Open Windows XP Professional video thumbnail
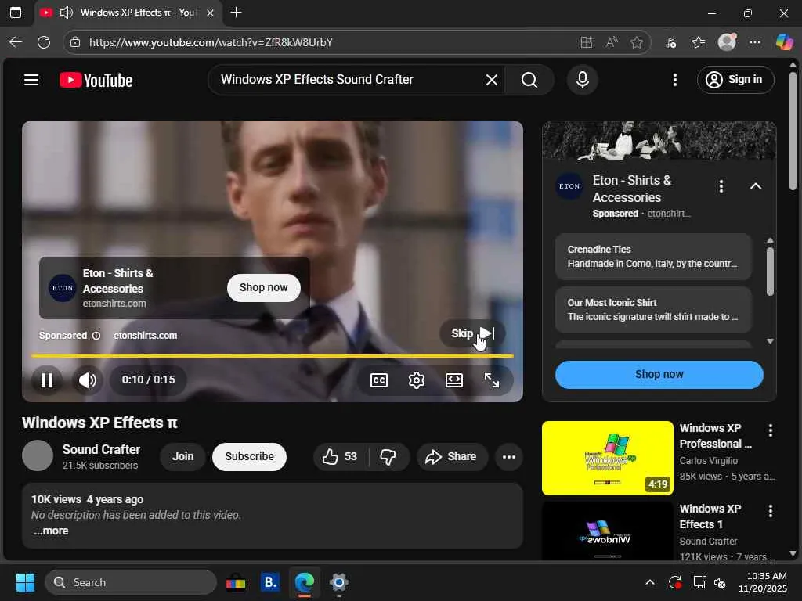802x601 pixels. tap(607, 458)
